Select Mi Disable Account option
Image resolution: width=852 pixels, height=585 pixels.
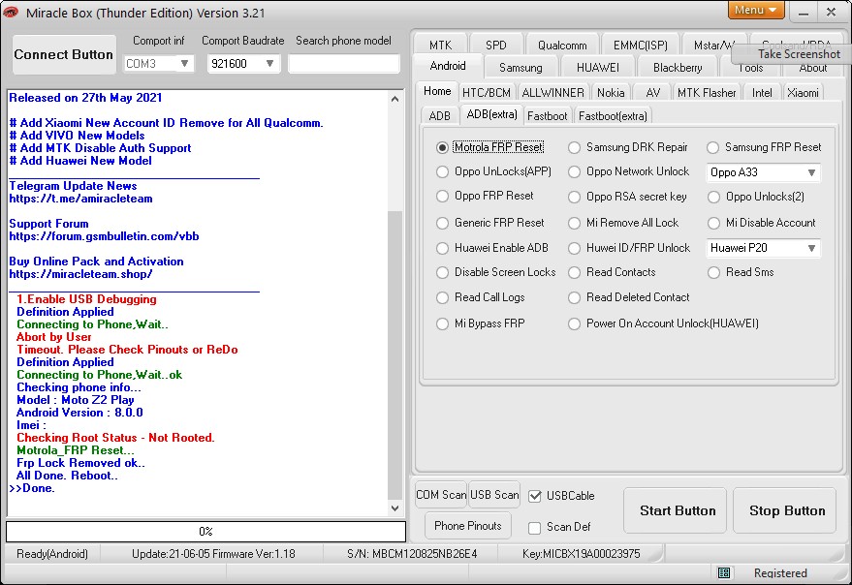[712, 223]
